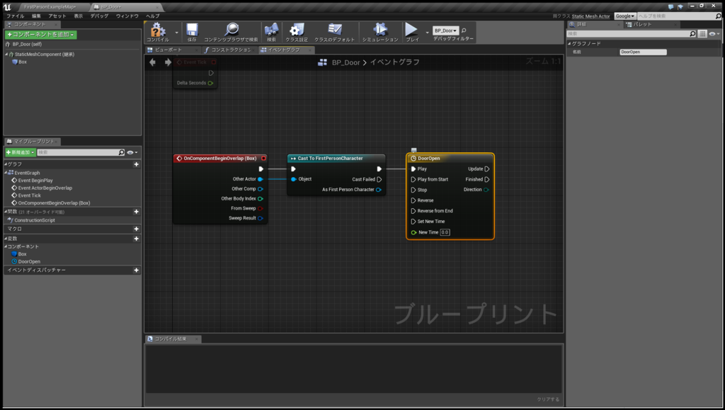Click magnifier icon beside debug filter
Viewport: 725px width, 410px height.
[464, 30]
